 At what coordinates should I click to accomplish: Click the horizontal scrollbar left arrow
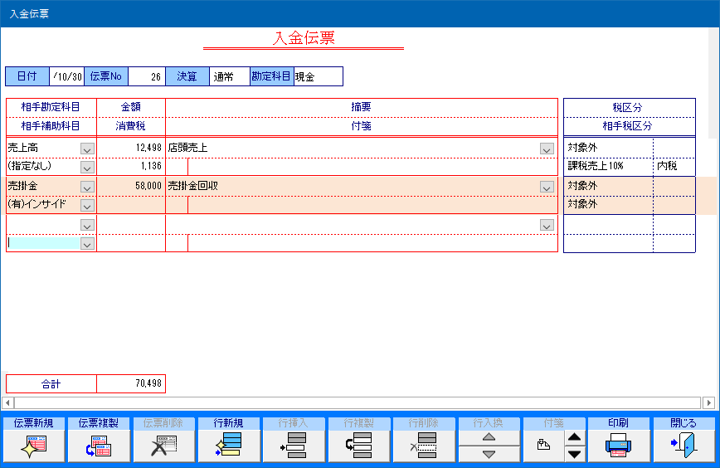click(7, 402)
